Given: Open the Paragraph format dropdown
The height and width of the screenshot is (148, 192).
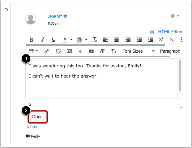Looking at the screenshot, I should [170, 51].
